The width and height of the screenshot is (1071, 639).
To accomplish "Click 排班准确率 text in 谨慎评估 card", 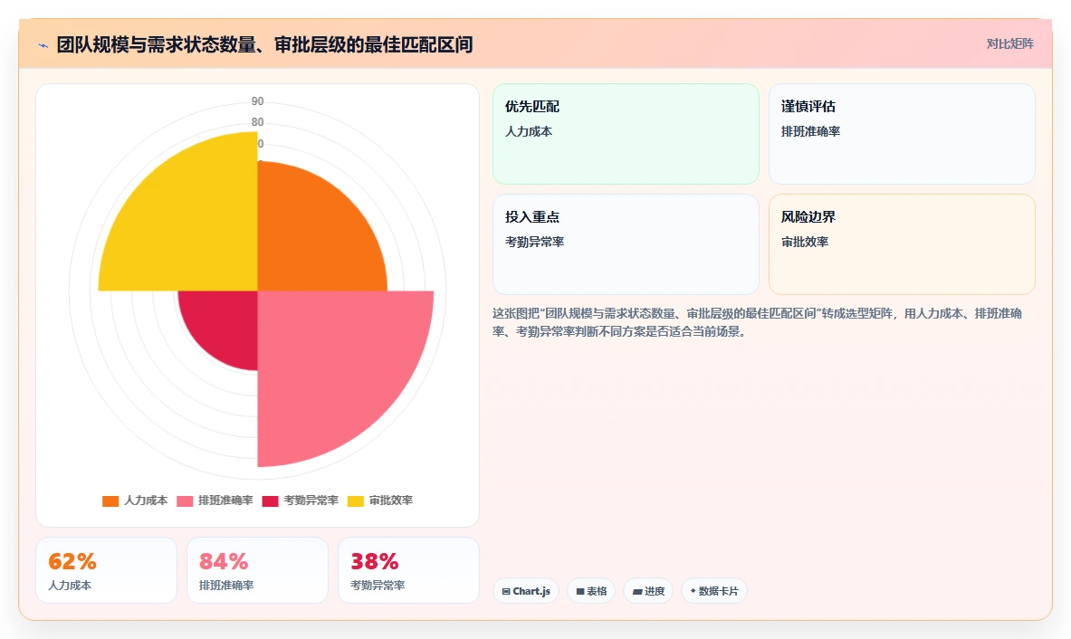I will (811, 131).
